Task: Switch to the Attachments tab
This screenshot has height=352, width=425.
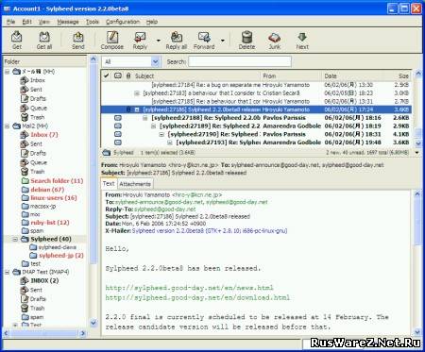Action: [x=135, y=184]
